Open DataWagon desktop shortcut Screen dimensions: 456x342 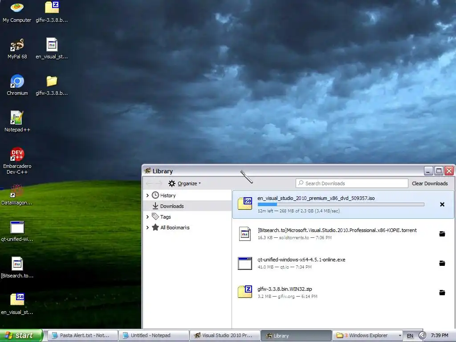click(17, 195)
